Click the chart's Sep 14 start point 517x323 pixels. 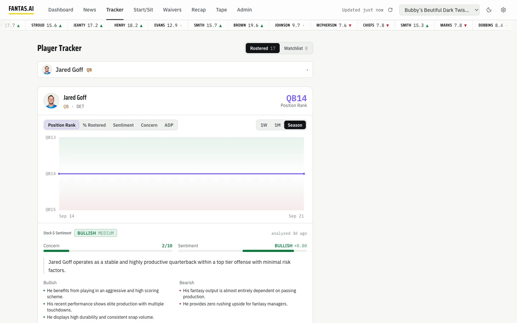[59, 174]
